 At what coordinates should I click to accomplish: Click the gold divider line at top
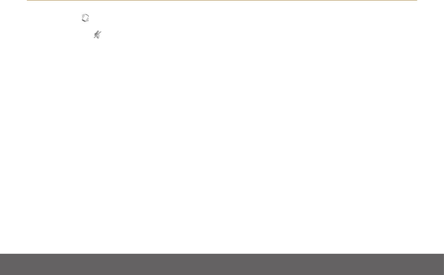point(222,0)
